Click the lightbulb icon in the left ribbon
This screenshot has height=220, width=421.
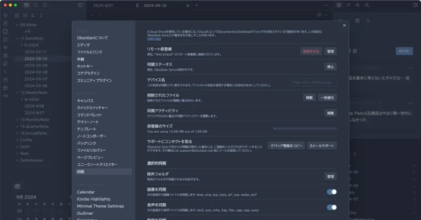tap(5, 16)
